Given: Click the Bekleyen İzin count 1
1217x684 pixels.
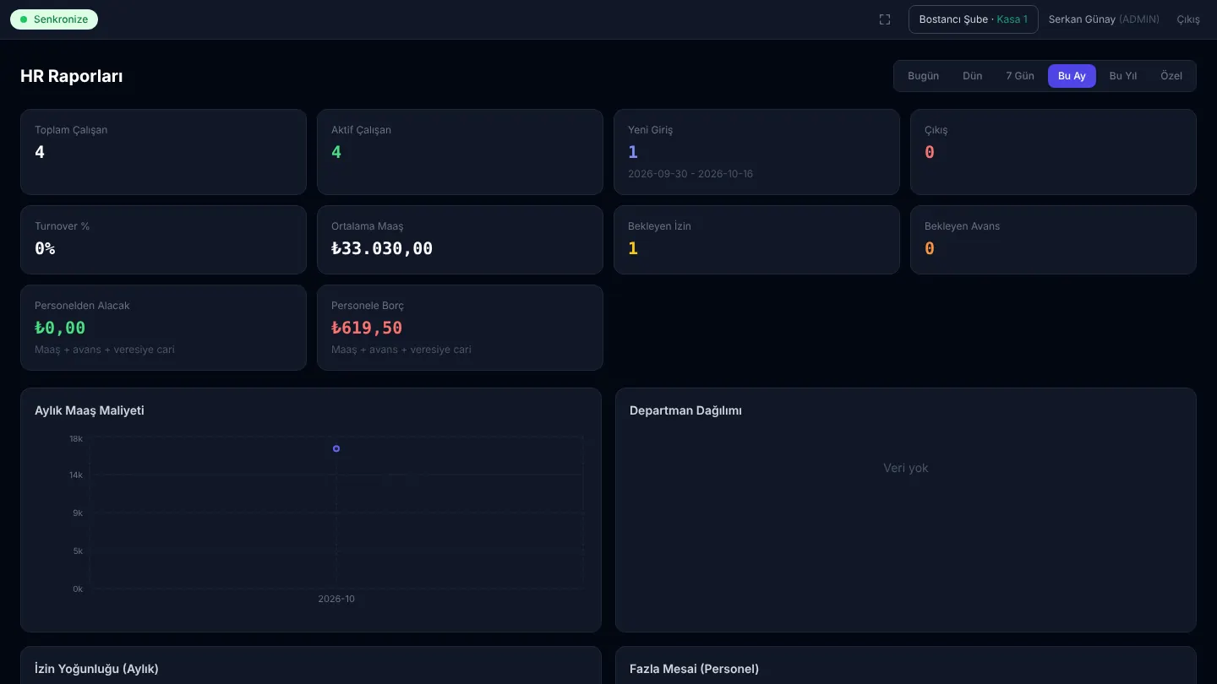Looking at the screenshot, I should point(633,249).
